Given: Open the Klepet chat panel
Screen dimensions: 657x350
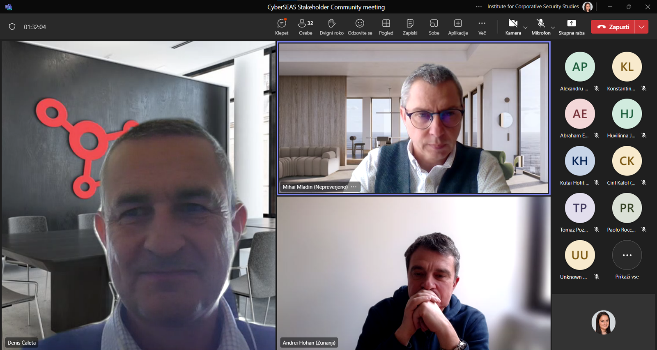Looking at the screenshot, I should click(282, 27).
